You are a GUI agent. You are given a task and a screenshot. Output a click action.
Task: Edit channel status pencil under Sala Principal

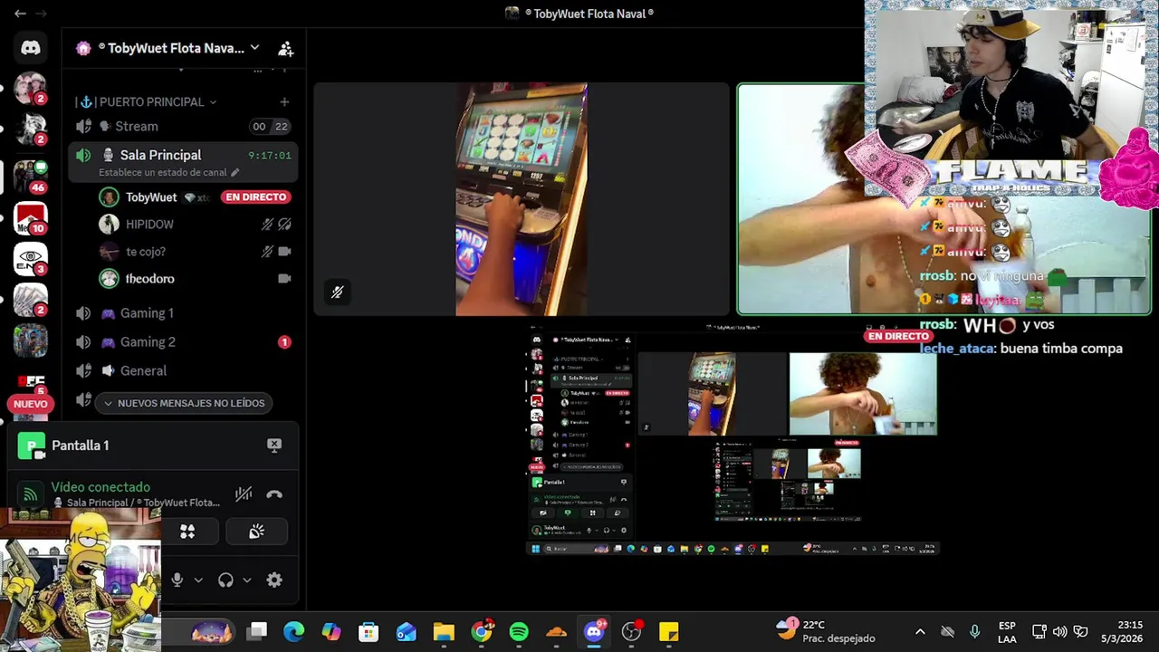[x=235, y=172]
